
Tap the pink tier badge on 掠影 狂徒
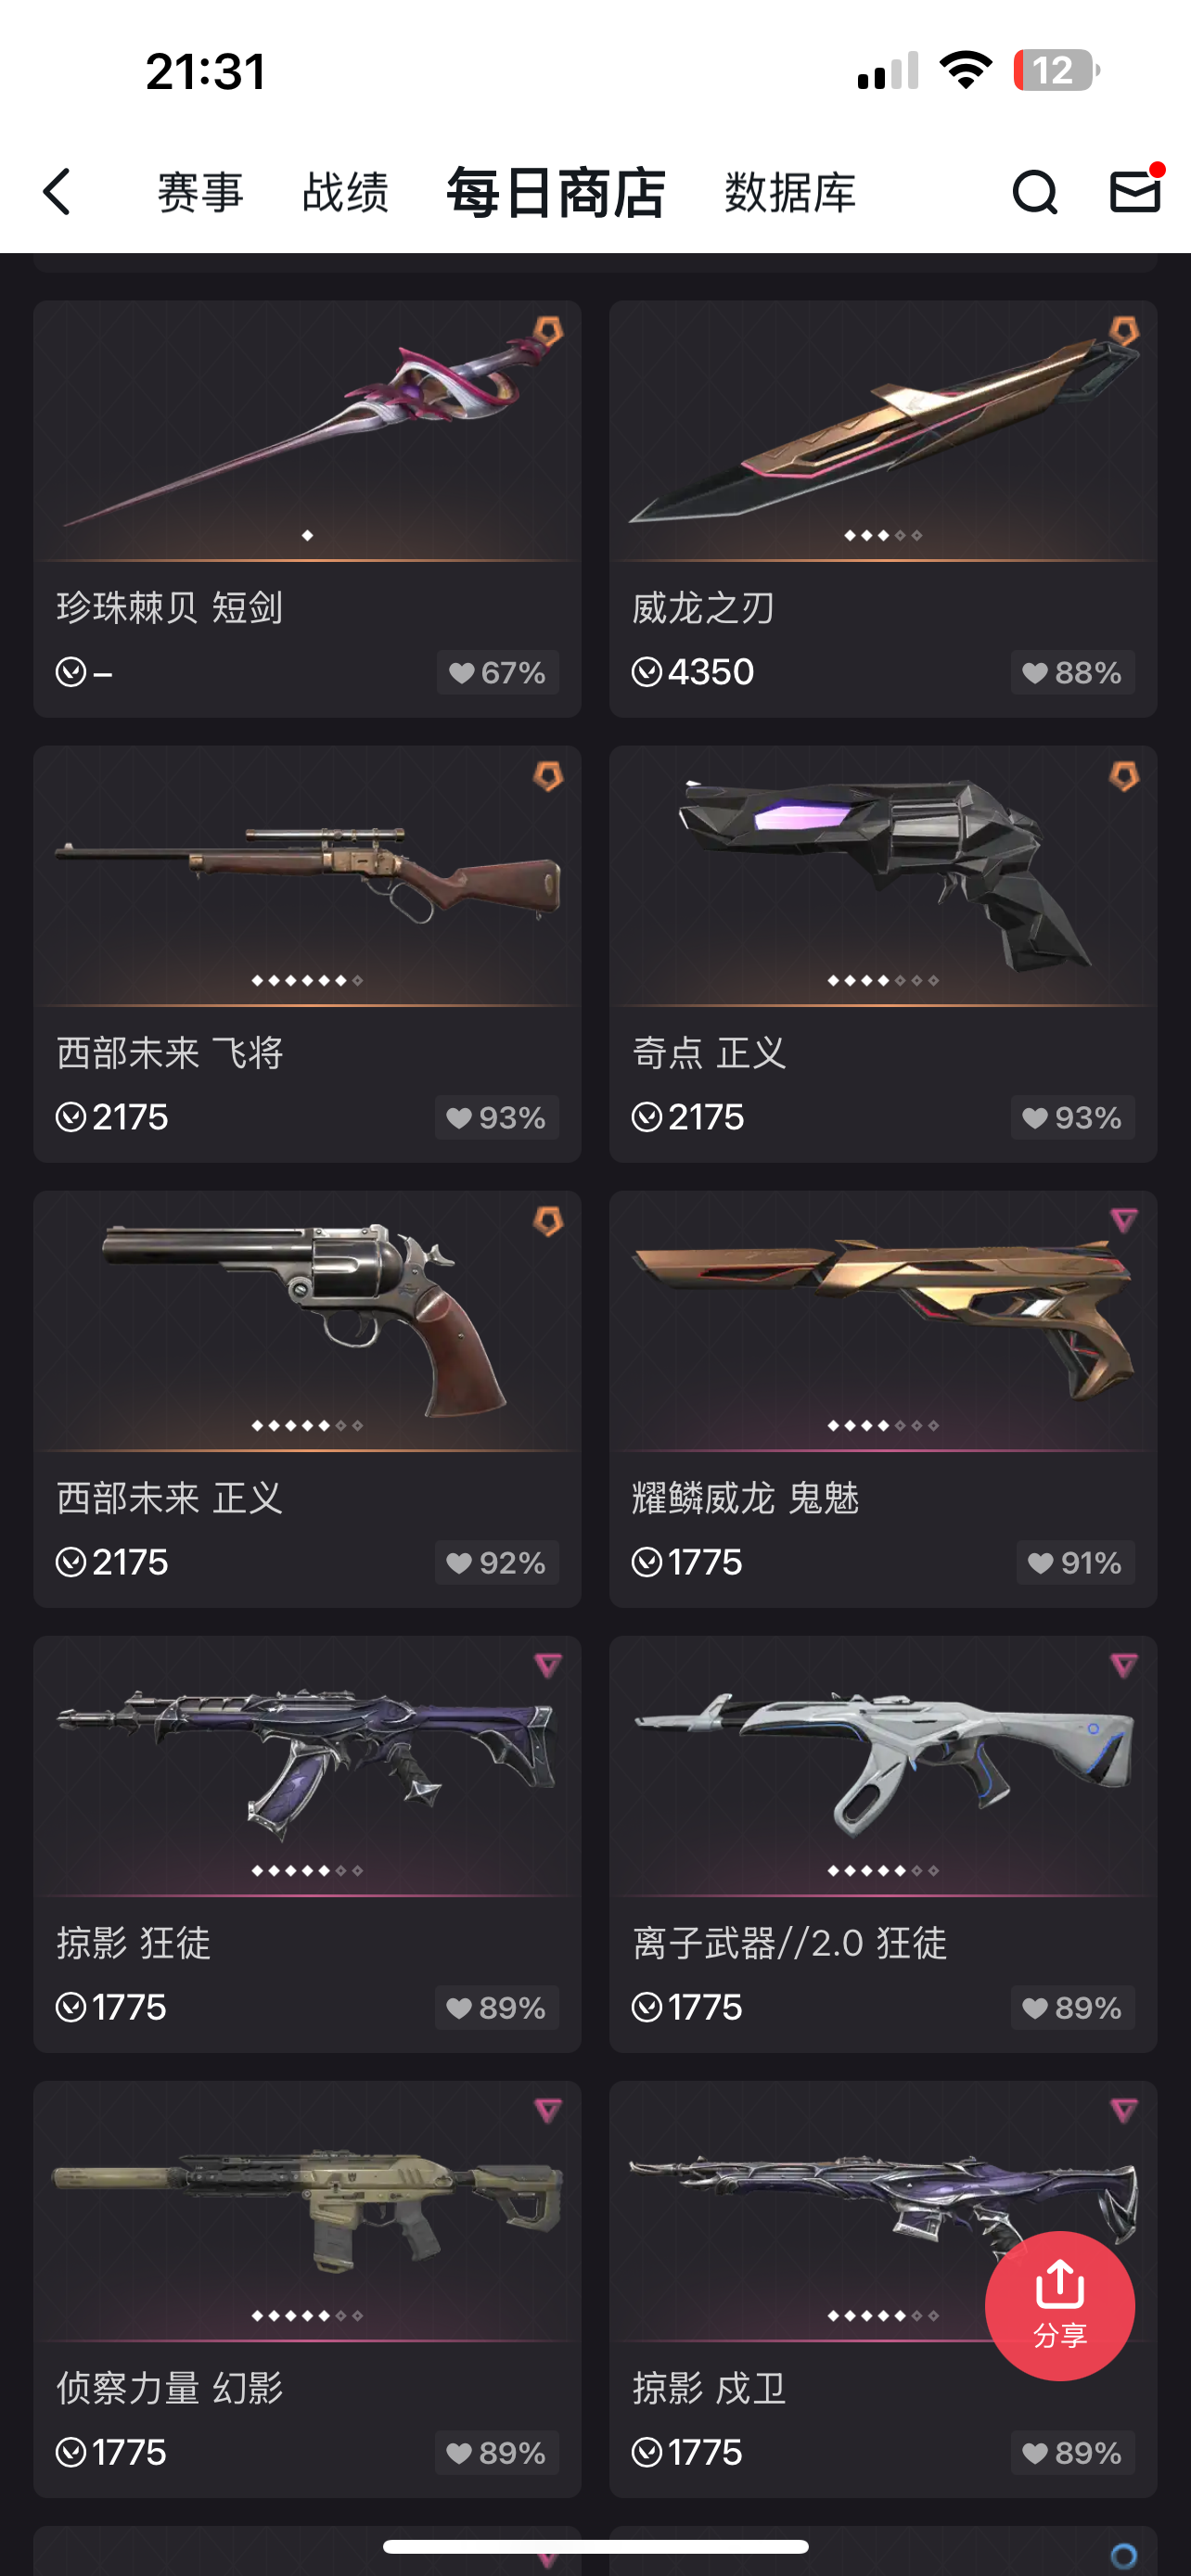(x=547, y=1665)
